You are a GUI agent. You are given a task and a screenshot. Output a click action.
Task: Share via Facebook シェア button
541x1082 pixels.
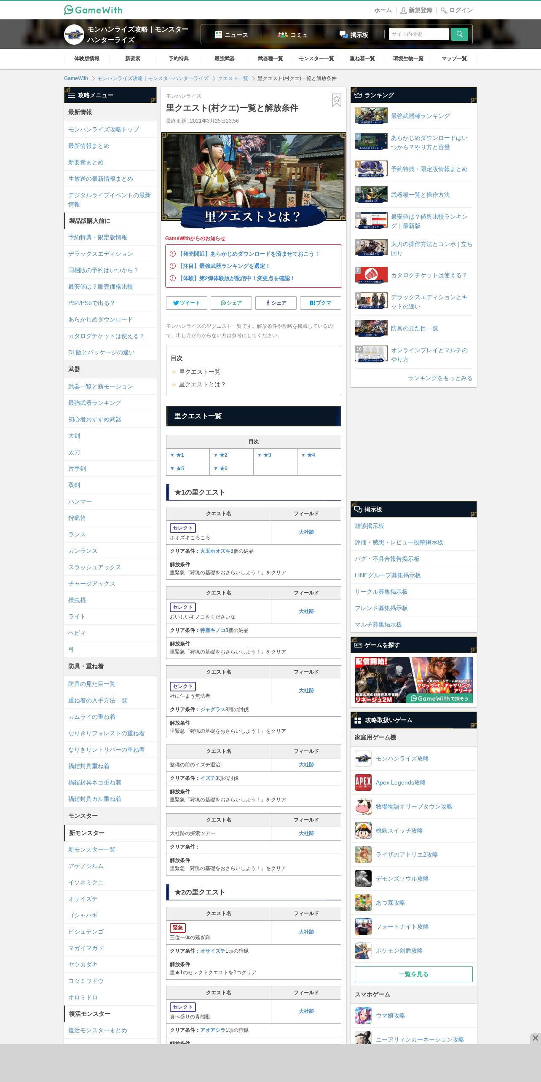[276, 303]
